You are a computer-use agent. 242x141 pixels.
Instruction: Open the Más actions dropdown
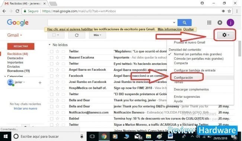pos(98,35)
